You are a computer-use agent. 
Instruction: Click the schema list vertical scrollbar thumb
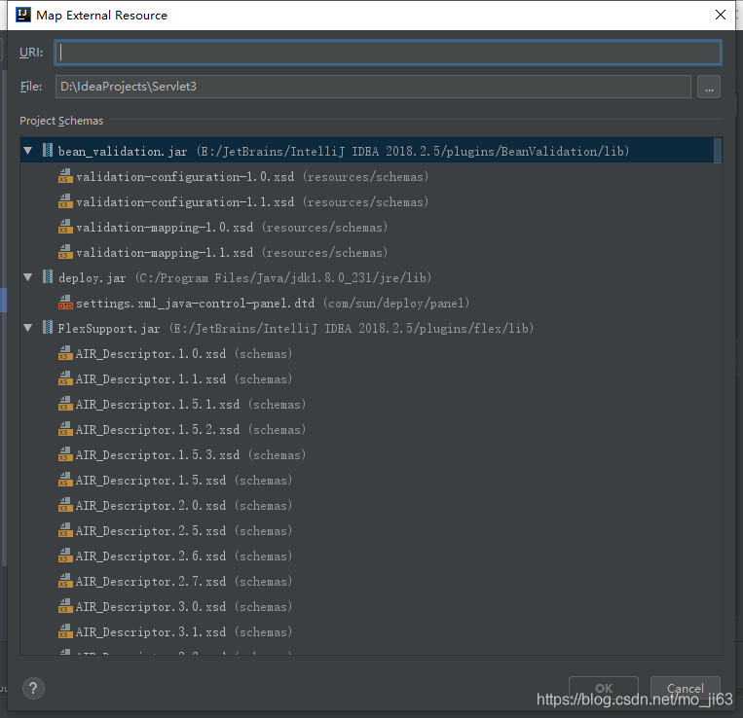718,151
